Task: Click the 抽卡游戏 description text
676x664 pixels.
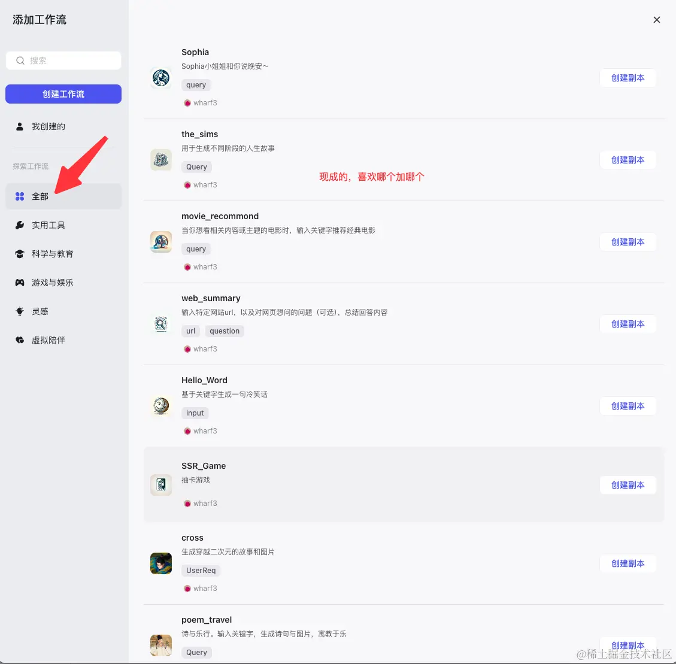Action: coord(195,480)
